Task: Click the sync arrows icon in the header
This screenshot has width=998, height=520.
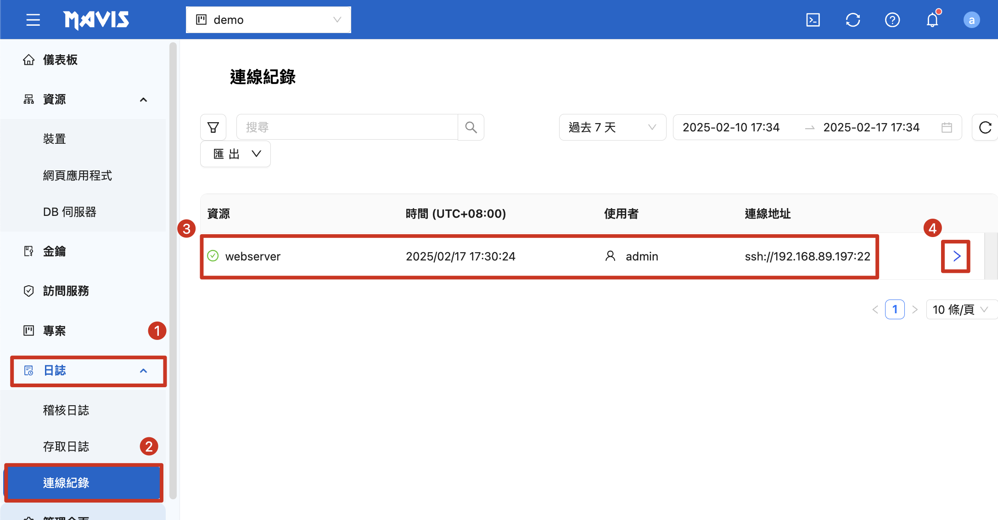Action: 852,20
